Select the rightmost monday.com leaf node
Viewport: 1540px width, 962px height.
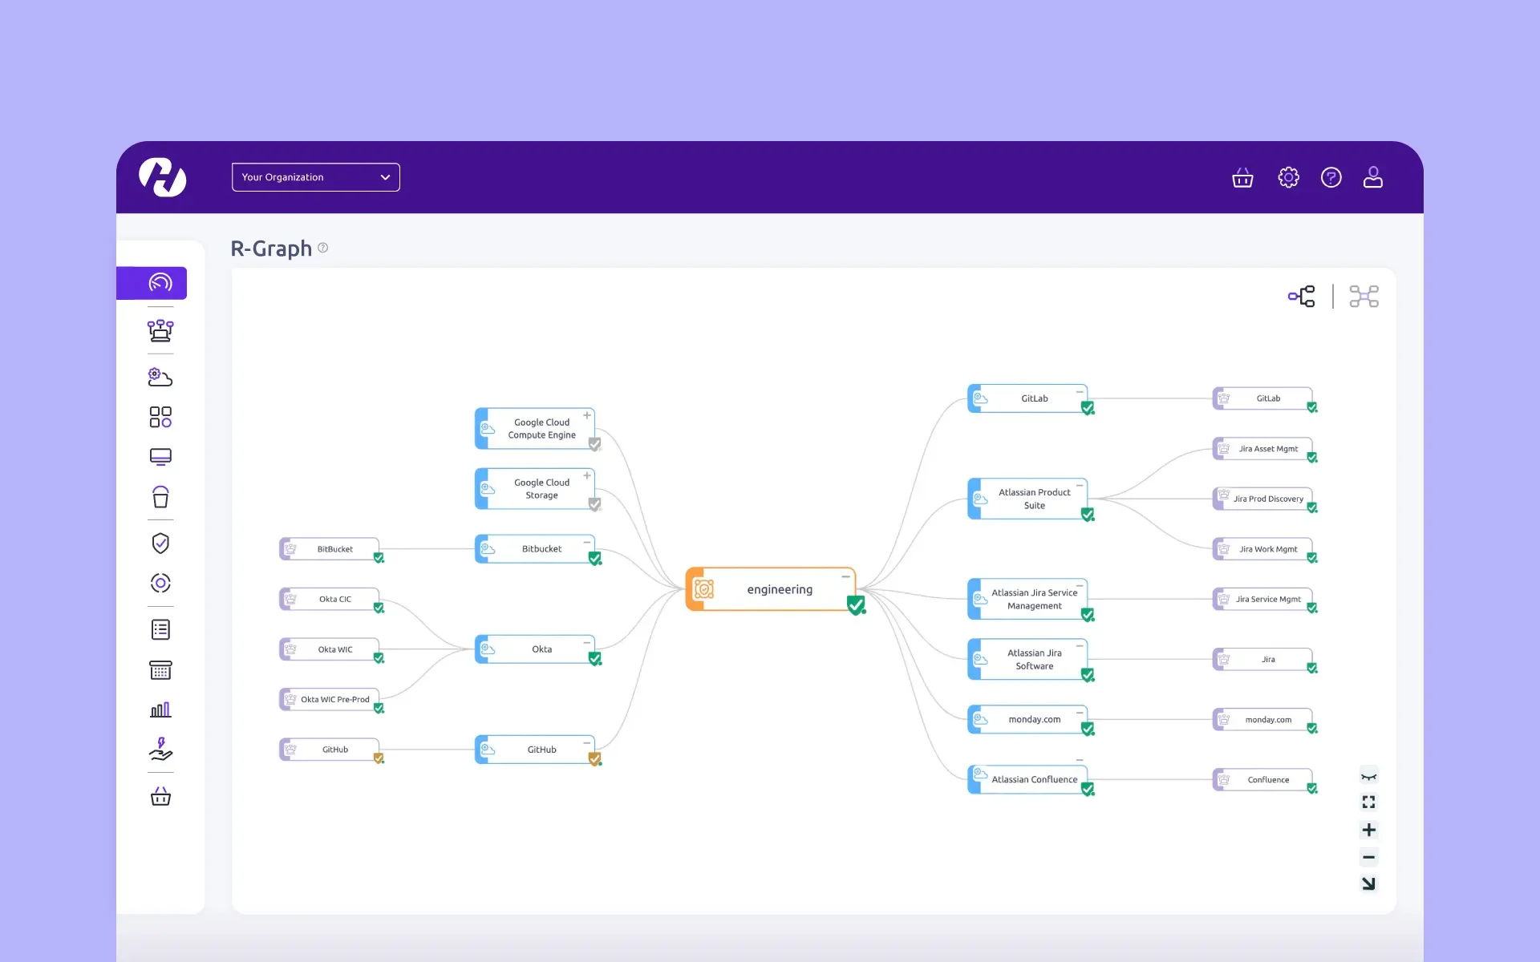point(1262,719)
